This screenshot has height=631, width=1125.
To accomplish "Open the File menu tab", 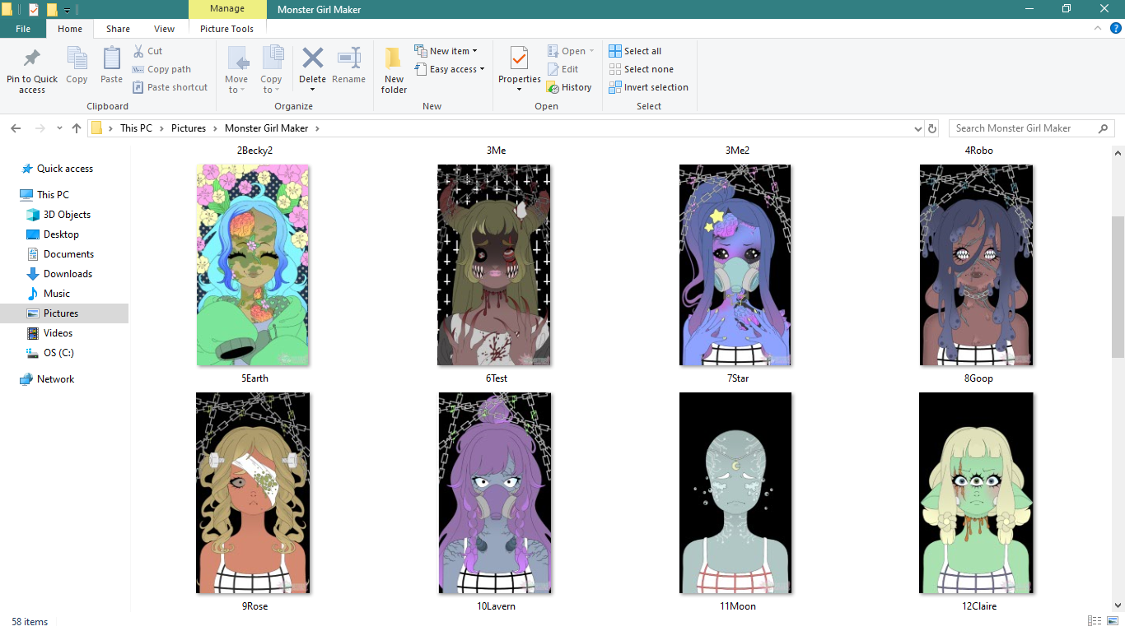I will [23, 29].
